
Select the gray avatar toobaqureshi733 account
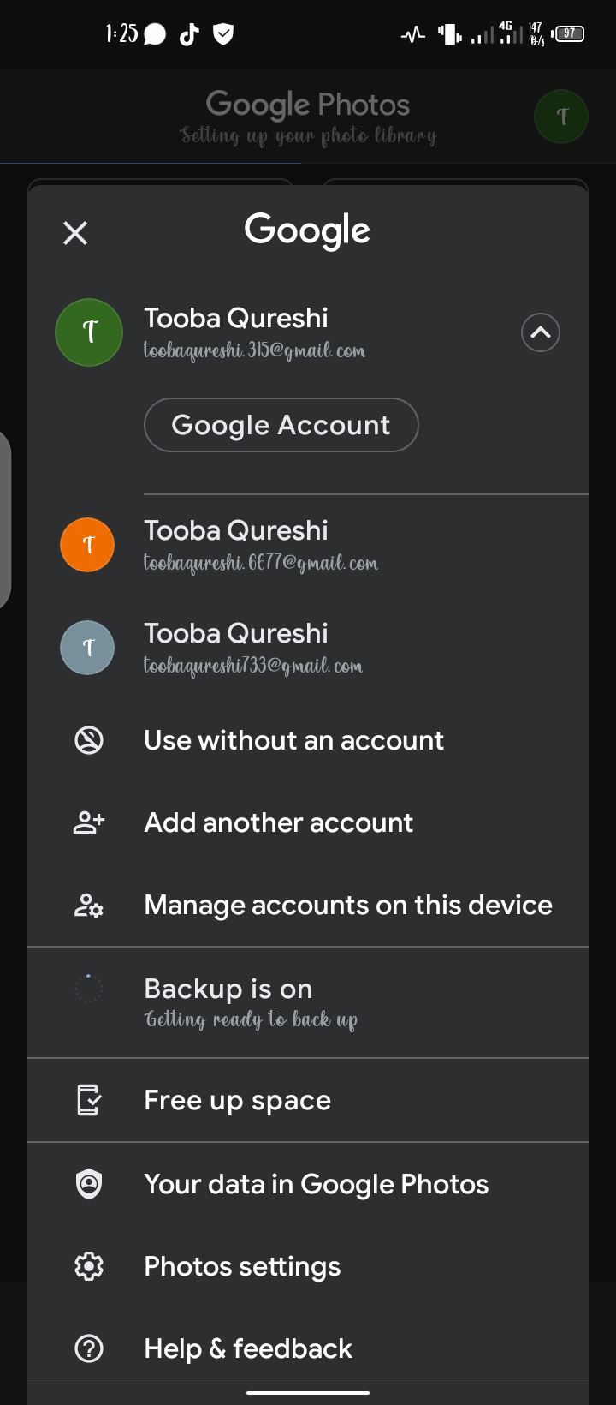pyautogui.click(x=87, y=648)
